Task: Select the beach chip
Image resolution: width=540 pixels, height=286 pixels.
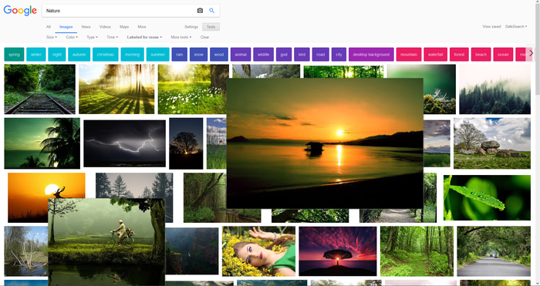Action: [x=481, y=55]
